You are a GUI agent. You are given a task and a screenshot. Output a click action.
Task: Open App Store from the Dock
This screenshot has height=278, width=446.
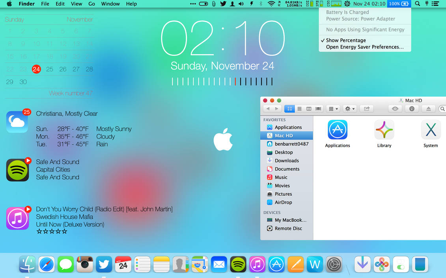276,264
